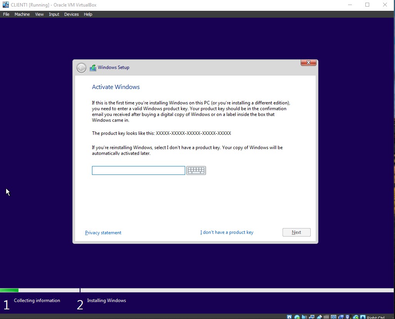Image resolution: width=395 pixels, height=319 pixels.
Task: Open the Machine menu
Action: click(22, 14)
